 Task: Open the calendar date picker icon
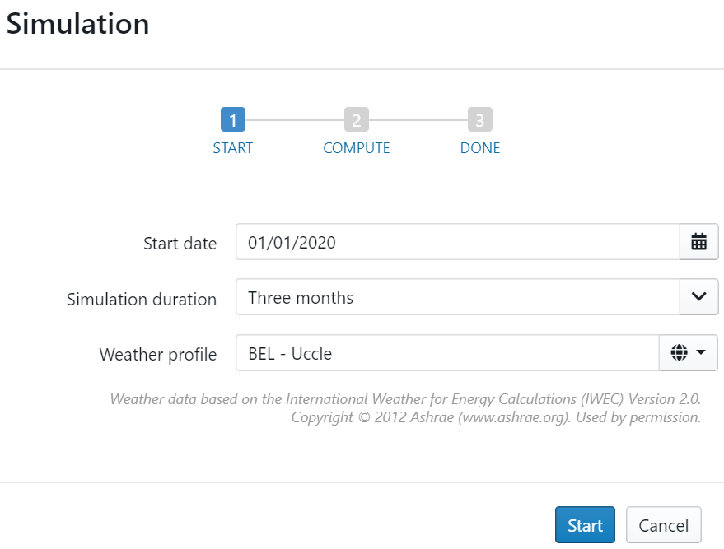[x=698, y=242]
